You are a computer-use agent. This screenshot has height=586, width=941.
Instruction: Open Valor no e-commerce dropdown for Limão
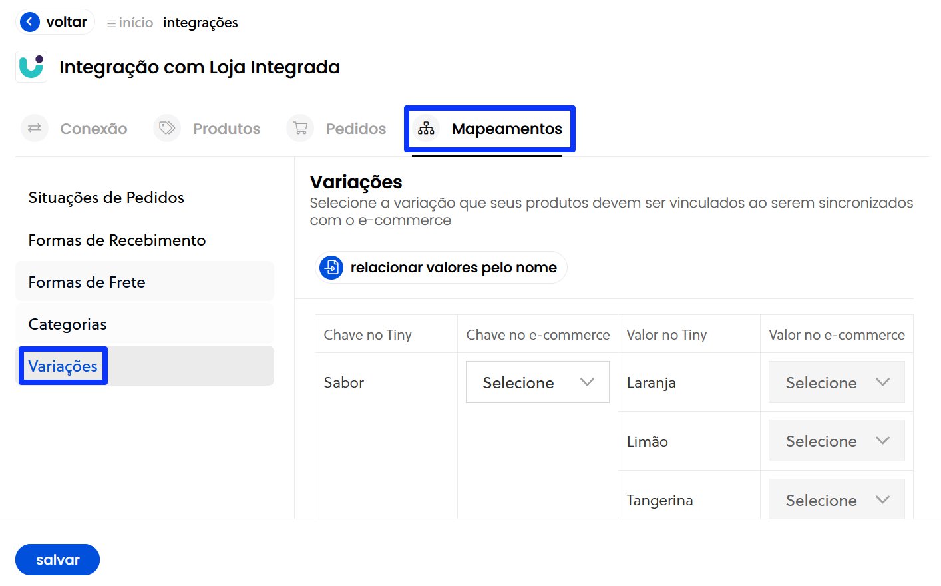(837, 441)
